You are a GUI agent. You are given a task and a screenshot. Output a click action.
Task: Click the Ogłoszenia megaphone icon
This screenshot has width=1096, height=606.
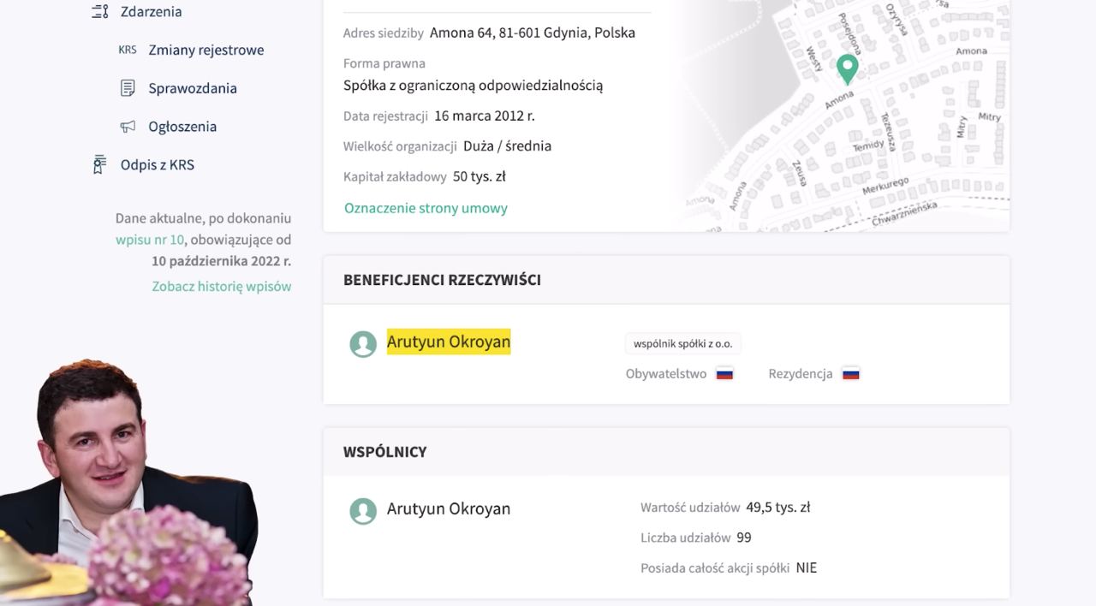click(128, 127)
